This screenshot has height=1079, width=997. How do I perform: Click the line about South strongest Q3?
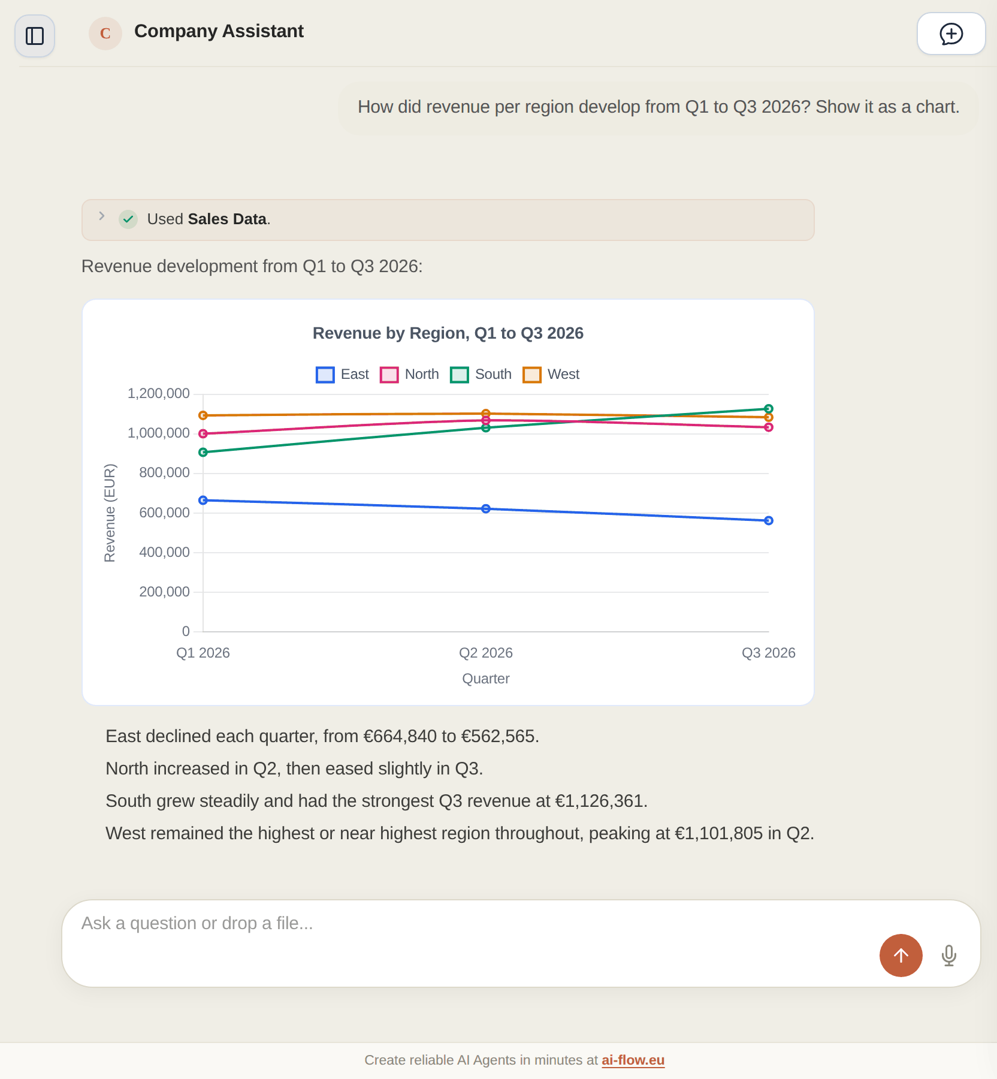(x=376, y=801)
